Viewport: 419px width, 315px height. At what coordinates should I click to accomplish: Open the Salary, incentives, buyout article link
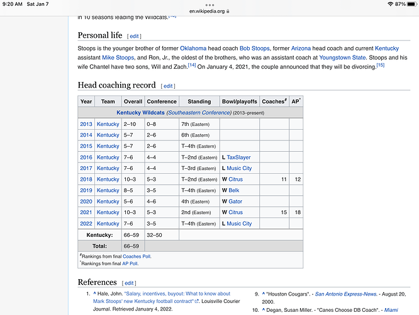162,297
